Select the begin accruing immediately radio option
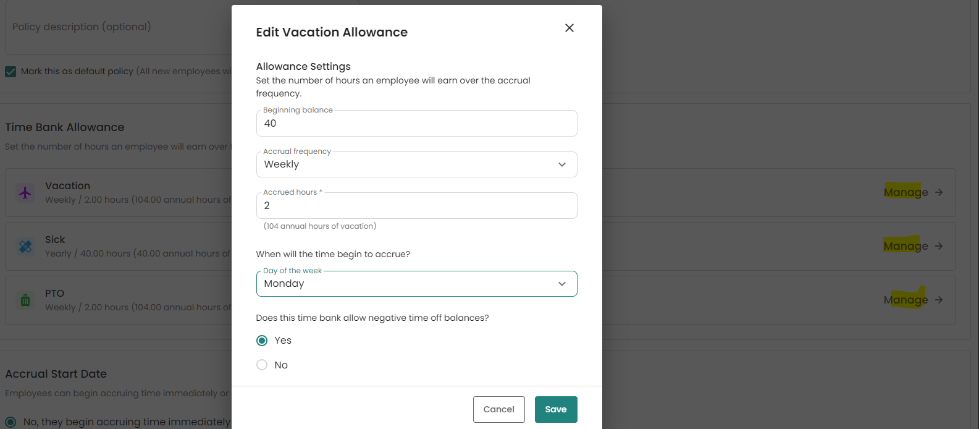 pos(11,422)
